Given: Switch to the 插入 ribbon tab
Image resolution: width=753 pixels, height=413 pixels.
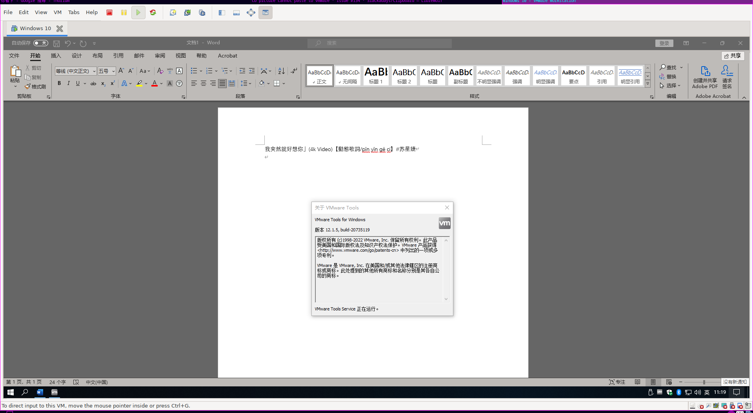Looking at the screenshot, I should coord(56,56).
